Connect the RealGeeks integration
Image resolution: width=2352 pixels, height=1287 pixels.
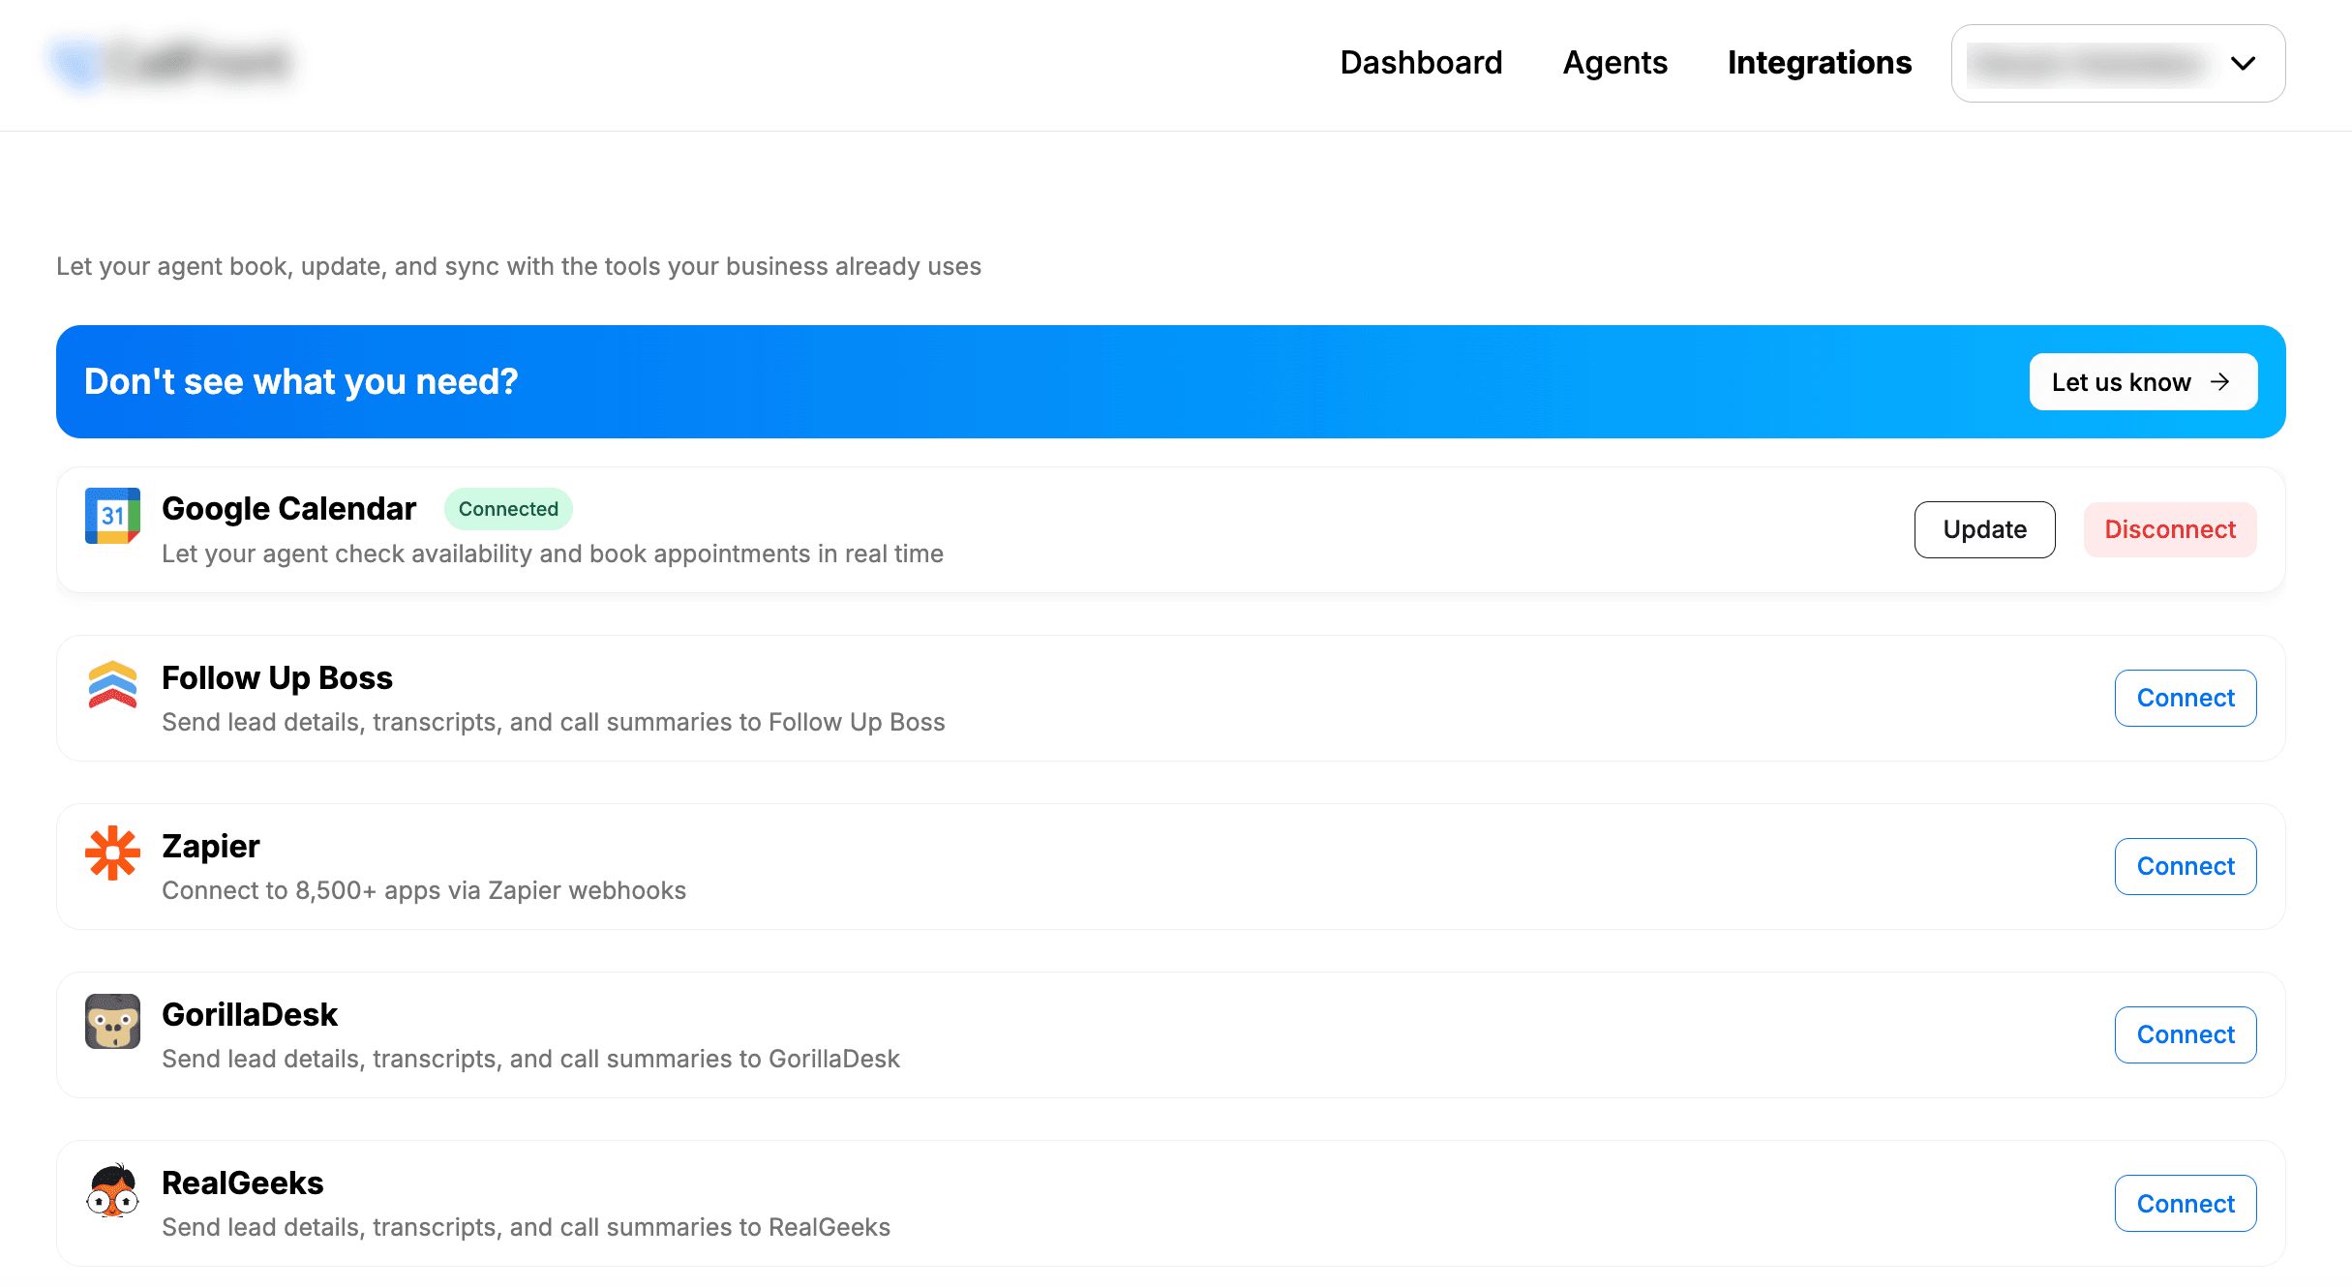pos(2186,1203)
